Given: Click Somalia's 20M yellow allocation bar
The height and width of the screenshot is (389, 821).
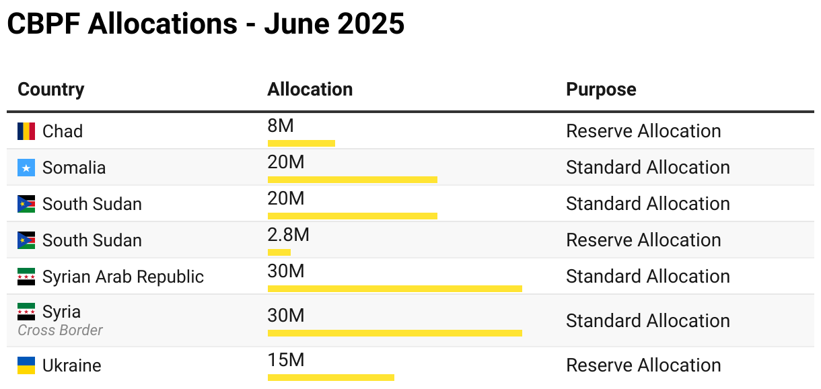Looking at the screenshot, I should tap(352, 180).
